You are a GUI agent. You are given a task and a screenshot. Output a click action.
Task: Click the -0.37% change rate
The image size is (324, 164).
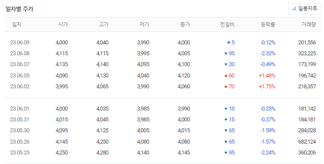pyautogui.click(x=268, y=120)
